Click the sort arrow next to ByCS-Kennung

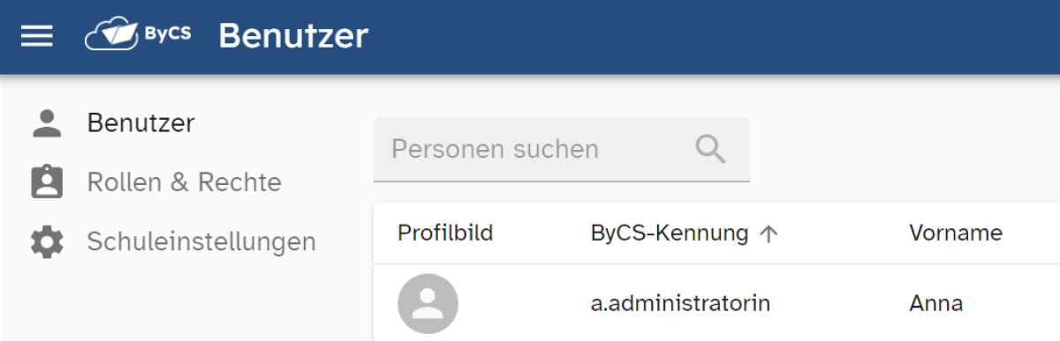pos(768,234)
